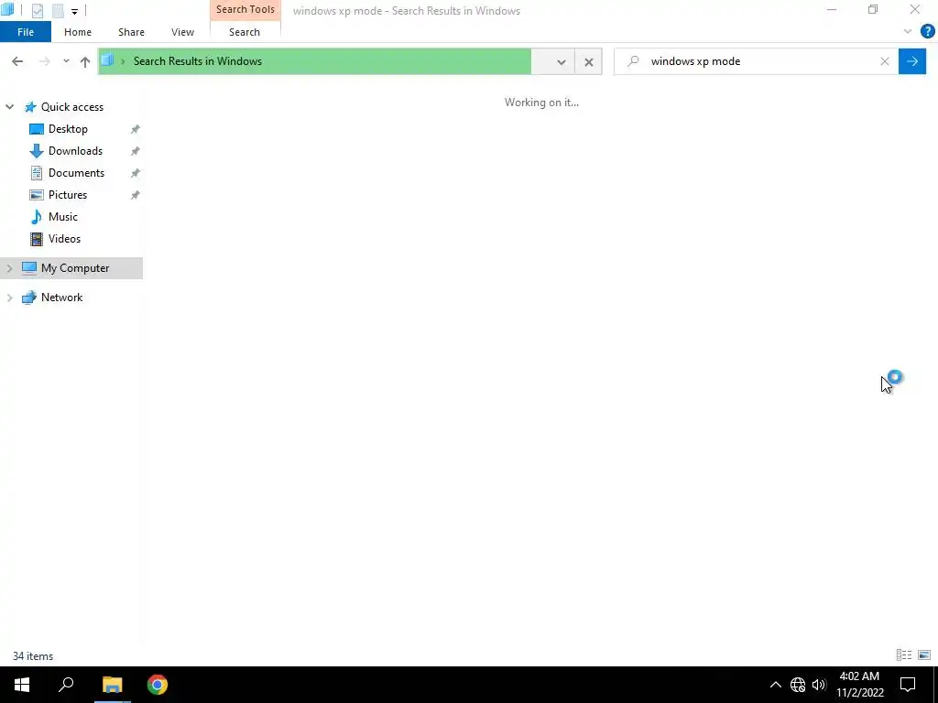938x703 pixels.
Task: Open the notification center icon
Action: (908, 685)
